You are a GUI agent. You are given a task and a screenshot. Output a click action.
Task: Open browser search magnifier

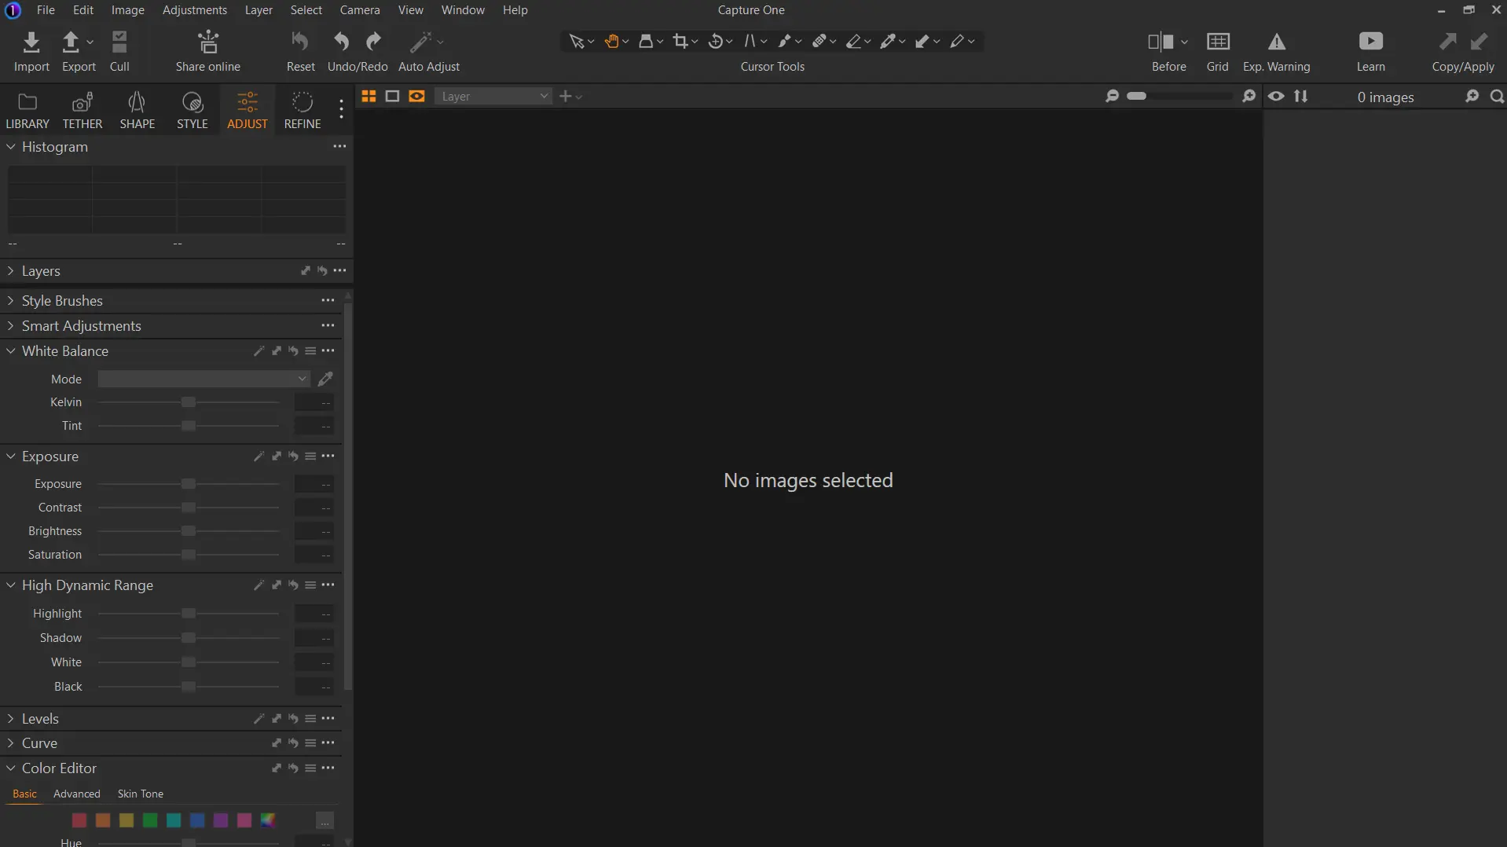click(1497, 96)
